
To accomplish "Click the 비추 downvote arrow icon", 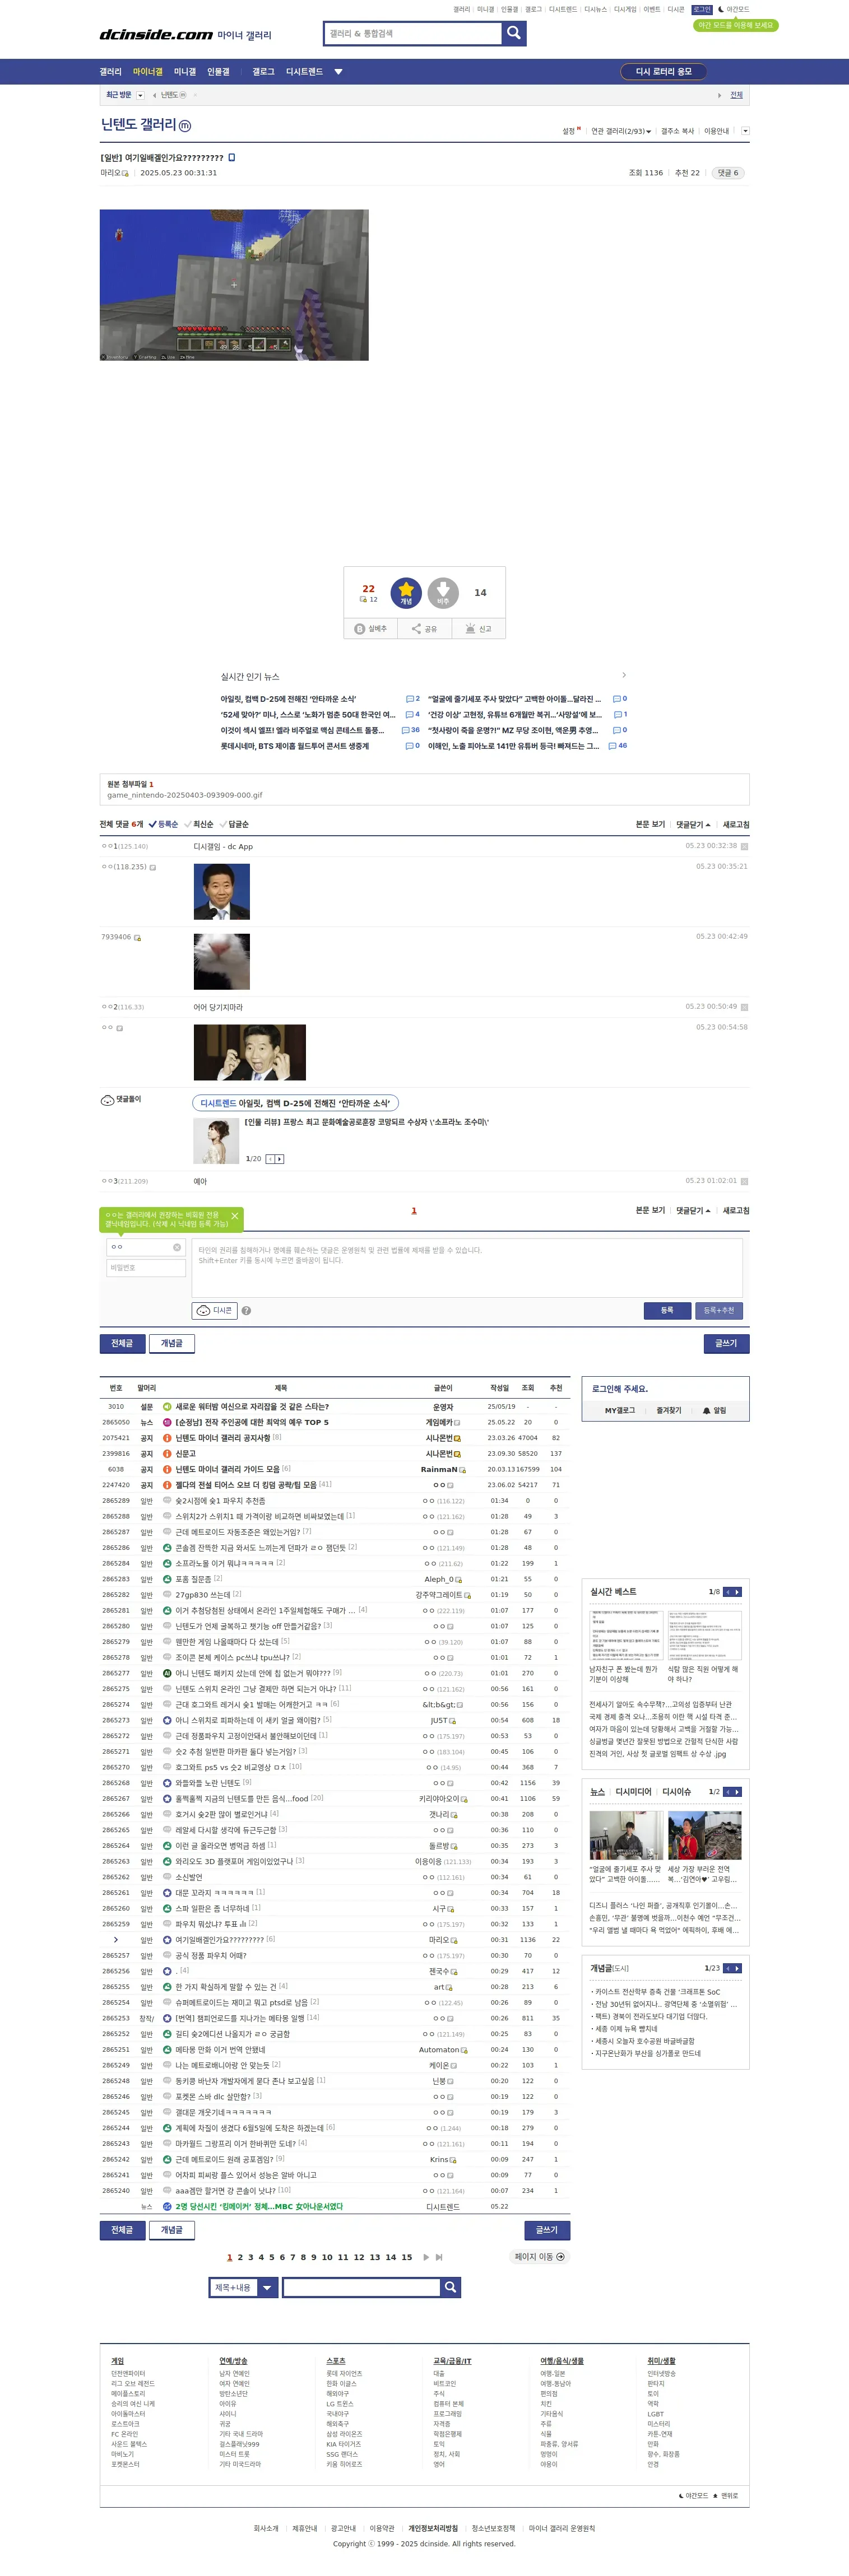I will click(x=443, y=593).
